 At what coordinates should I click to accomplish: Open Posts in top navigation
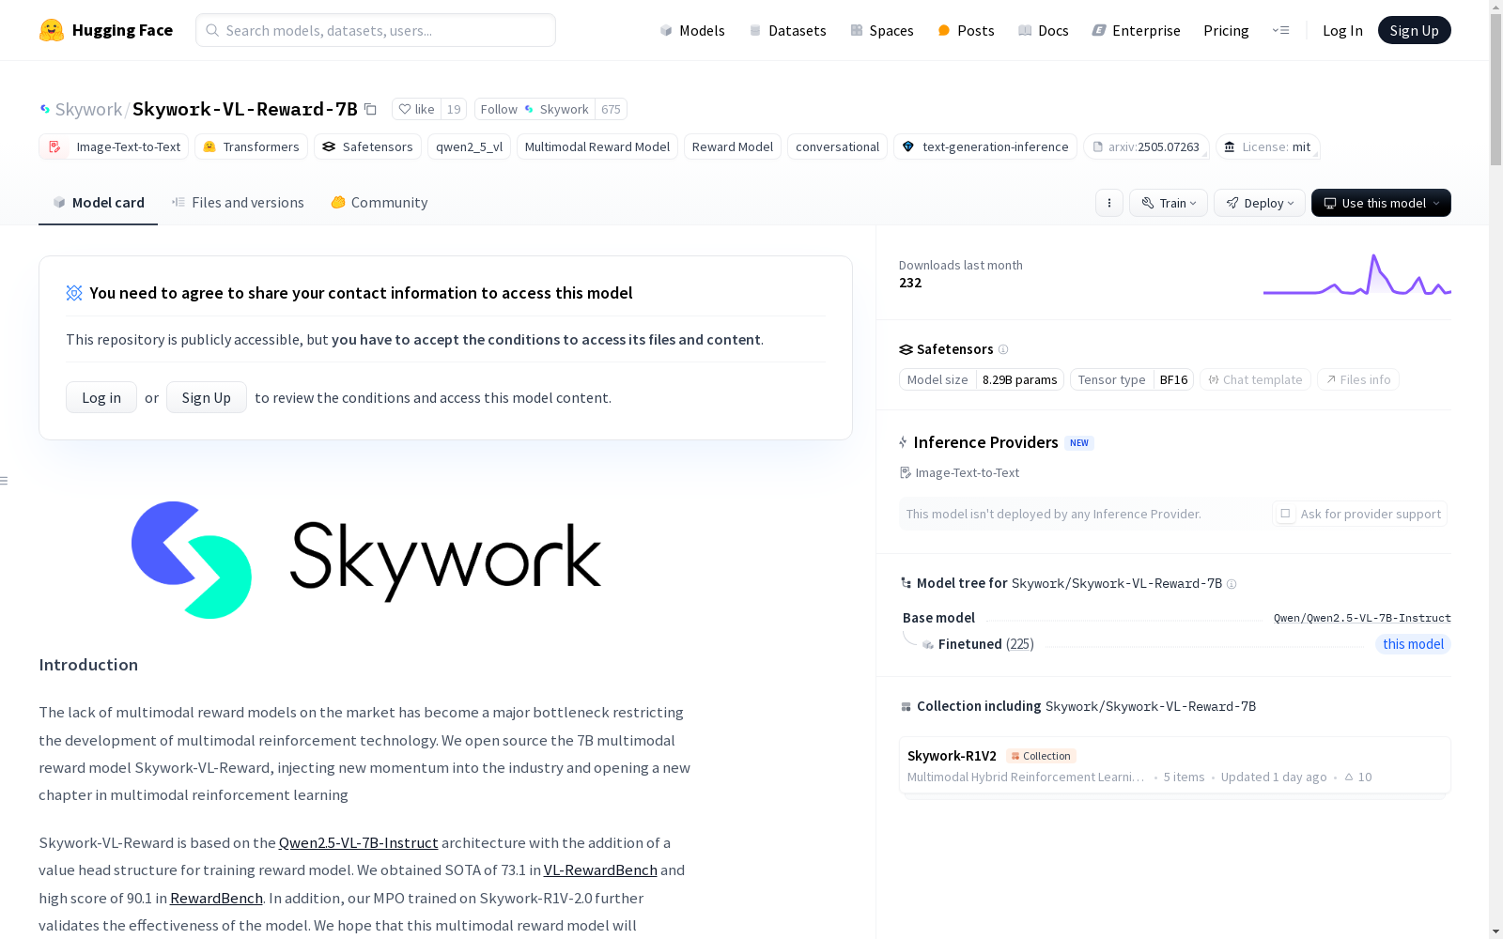coord(966,30)
